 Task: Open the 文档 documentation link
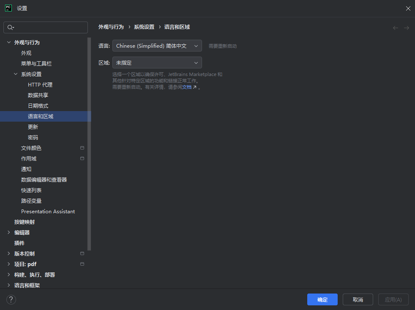click(x=187, y=87)
